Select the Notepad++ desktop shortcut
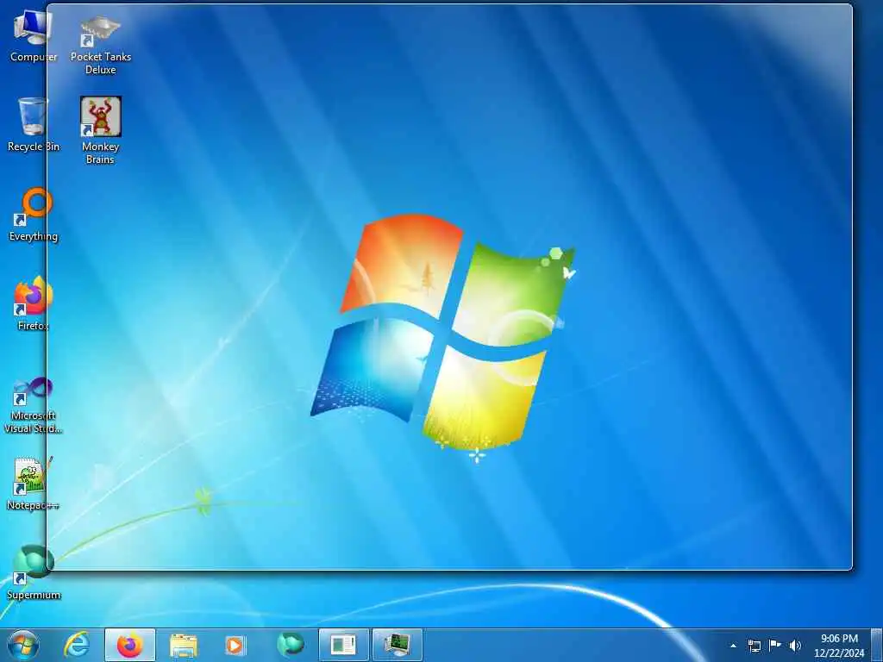The width and height of the screenshot is (883, 662). coord(34,484)
